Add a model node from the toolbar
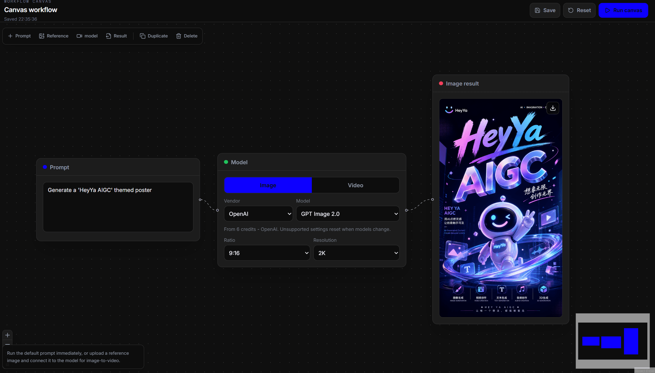 (x=87, y=36)
